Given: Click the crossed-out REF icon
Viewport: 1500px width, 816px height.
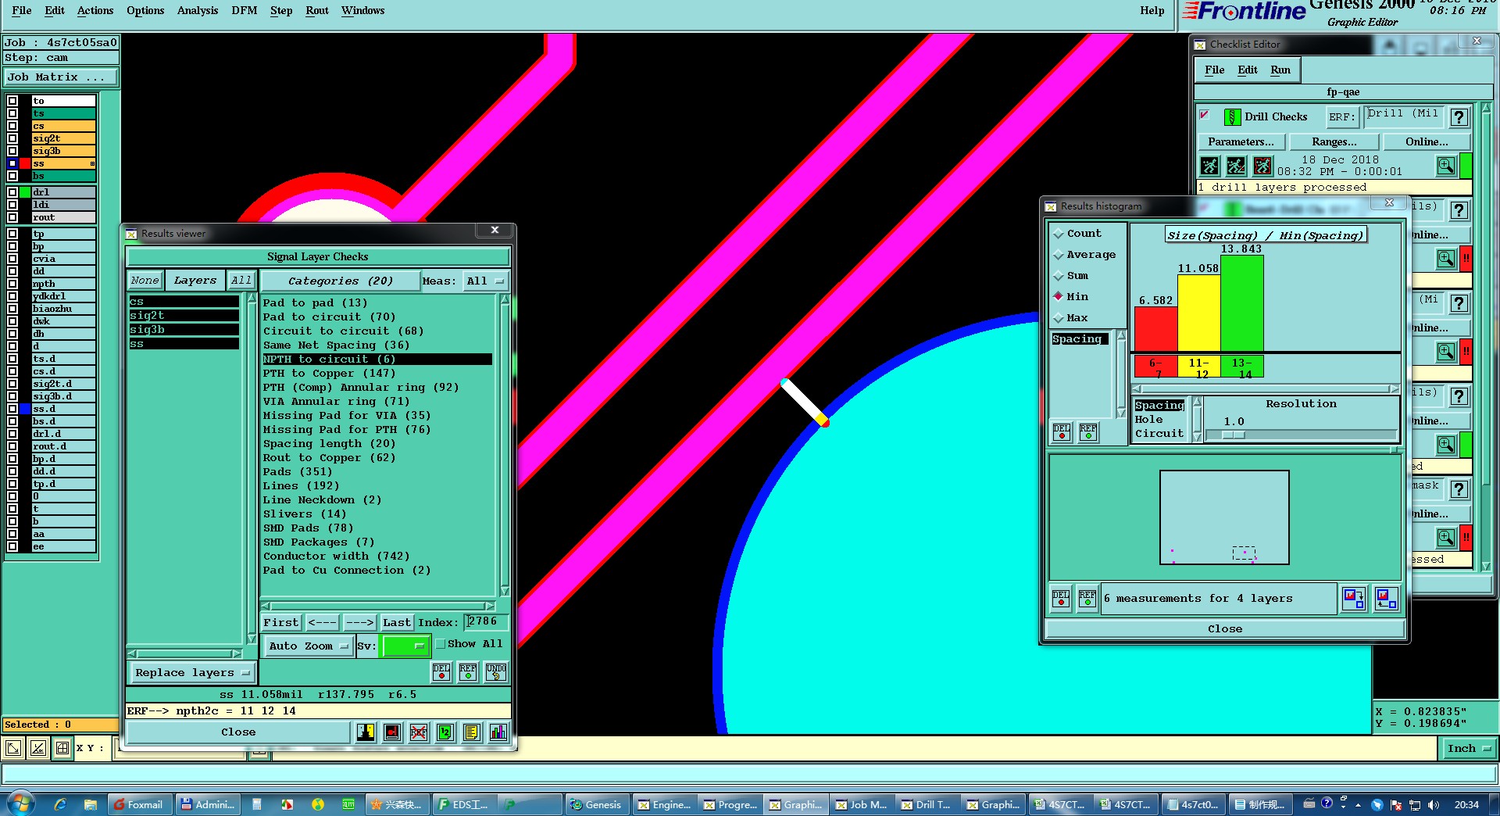Looking at the screenshot, I should click(x=419, y=732).
